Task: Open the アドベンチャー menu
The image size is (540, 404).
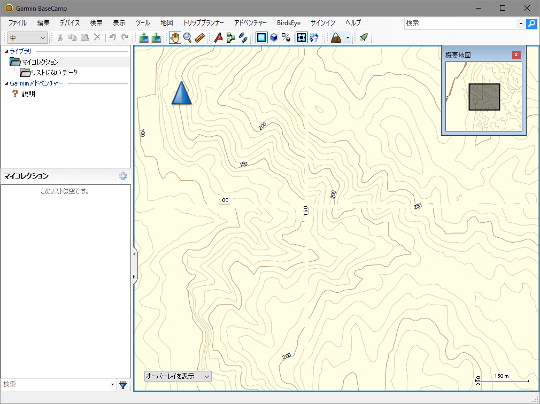Action: pos(250,23)
